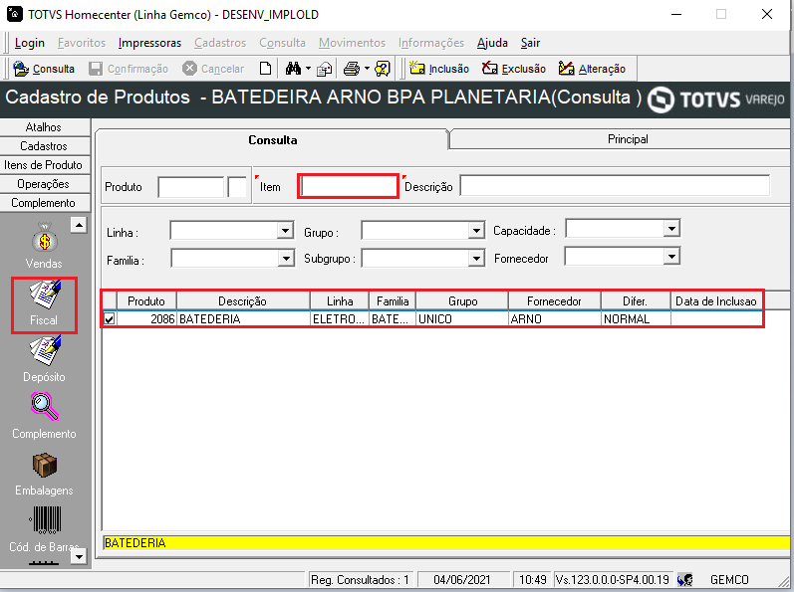
Task: Sort by the Produto column header
Action: [x=146, y=301]
